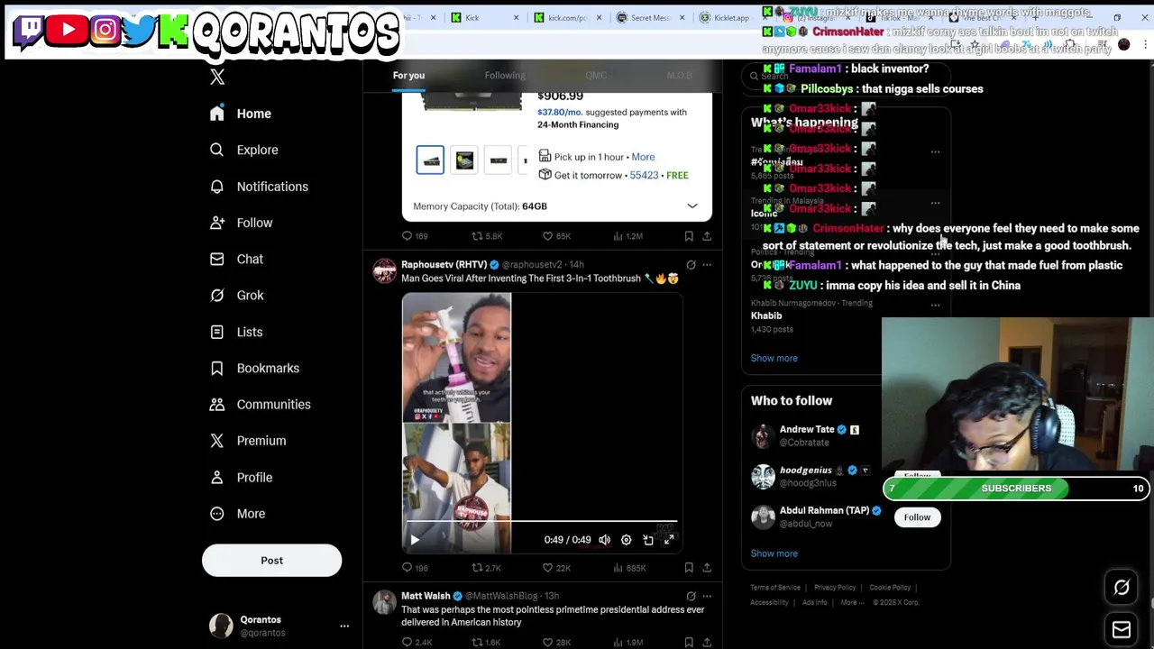Bookmark the Raphousetv post
The image size is (1154, 649).
tap(689, 568)
